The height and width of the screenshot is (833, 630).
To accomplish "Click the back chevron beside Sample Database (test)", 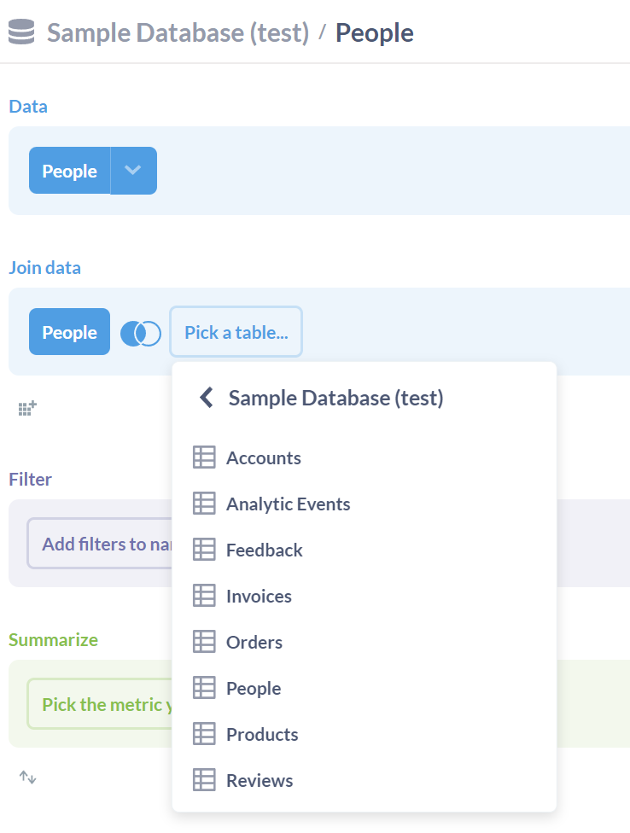I will click(206, 397).
